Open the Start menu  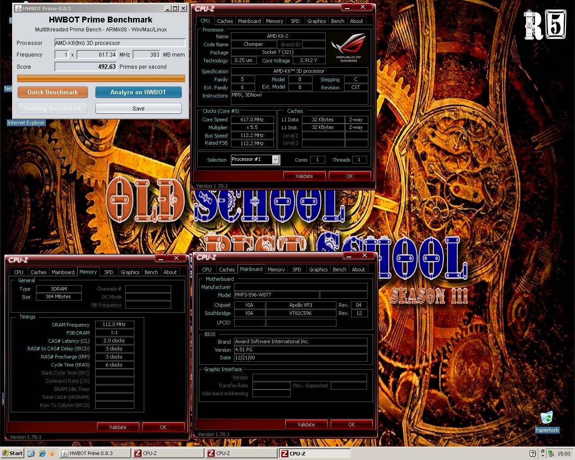(13, 453)
